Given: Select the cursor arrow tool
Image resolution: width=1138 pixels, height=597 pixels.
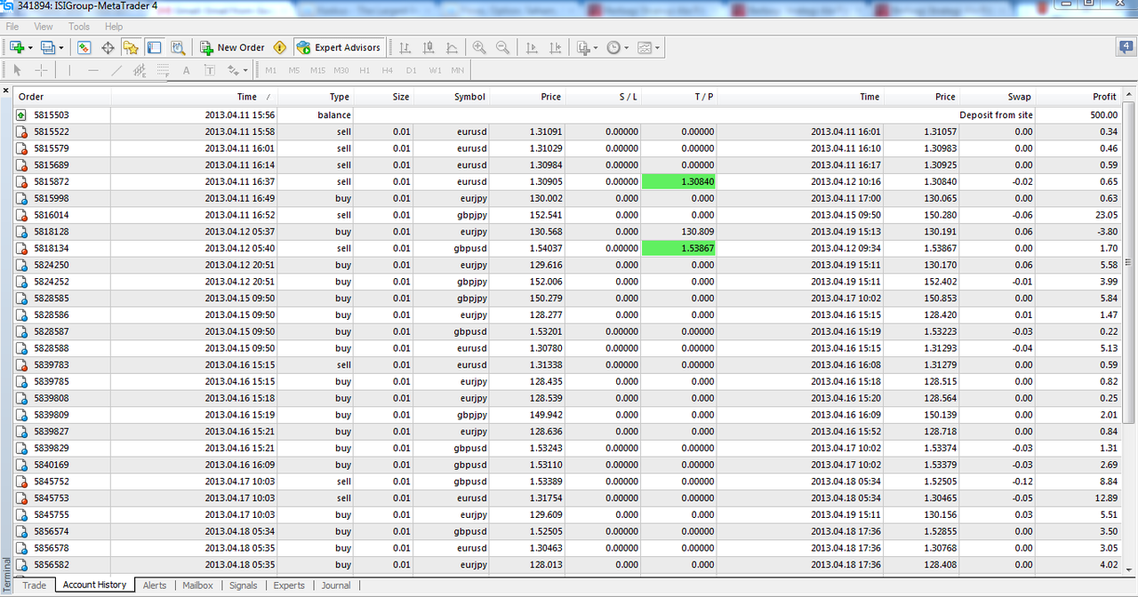Looking at the screenshot, I should (x=17, y=70).
